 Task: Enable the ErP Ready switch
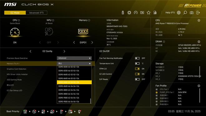pyautogui.click(x=137, y=79)
